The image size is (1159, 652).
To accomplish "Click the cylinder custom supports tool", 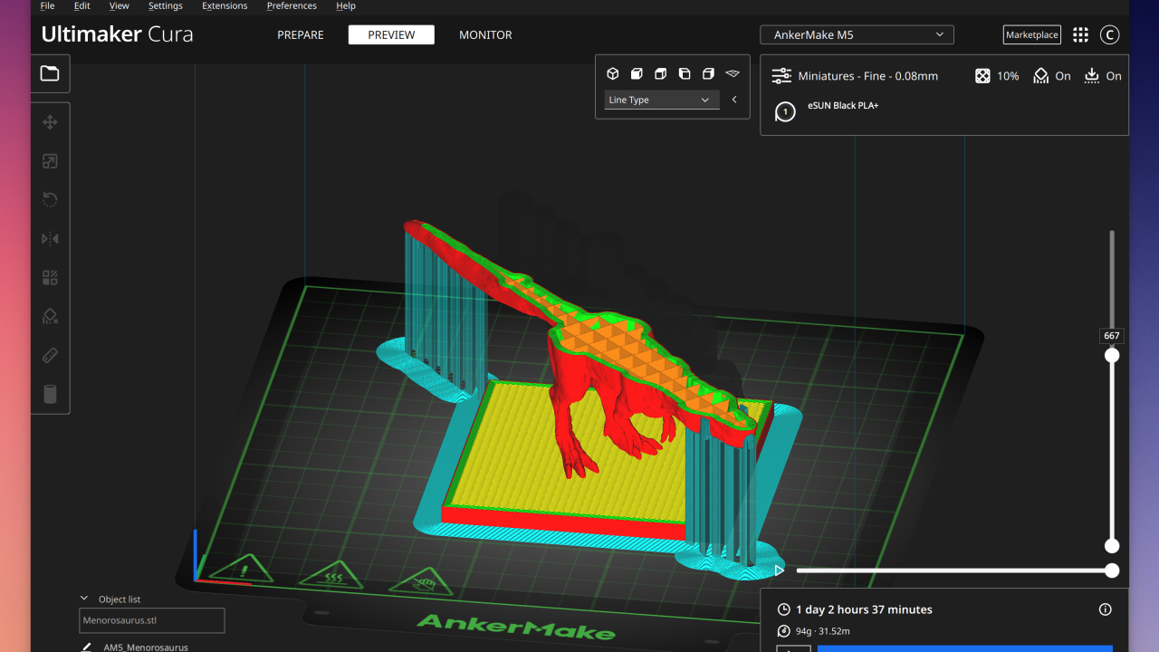I will (50, 394).
